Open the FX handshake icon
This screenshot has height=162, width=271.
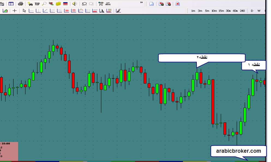click(x=101, y=4)
